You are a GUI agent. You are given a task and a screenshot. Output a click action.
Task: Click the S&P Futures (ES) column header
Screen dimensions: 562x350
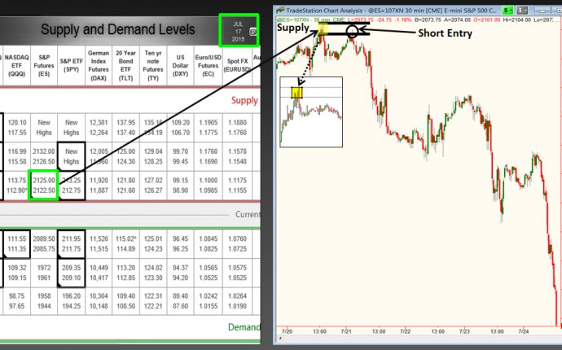coord(44,66)
